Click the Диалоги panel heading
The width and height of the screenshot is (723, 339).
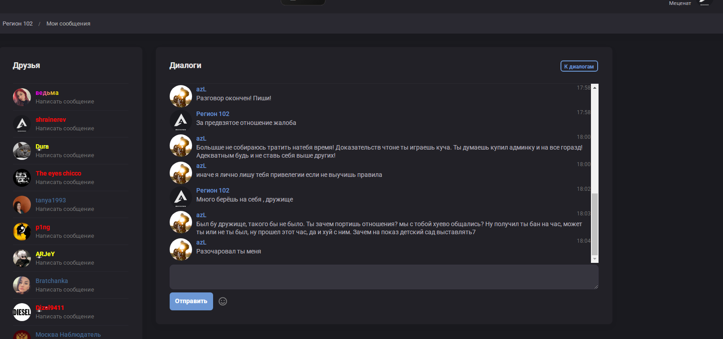click(185, 65)
